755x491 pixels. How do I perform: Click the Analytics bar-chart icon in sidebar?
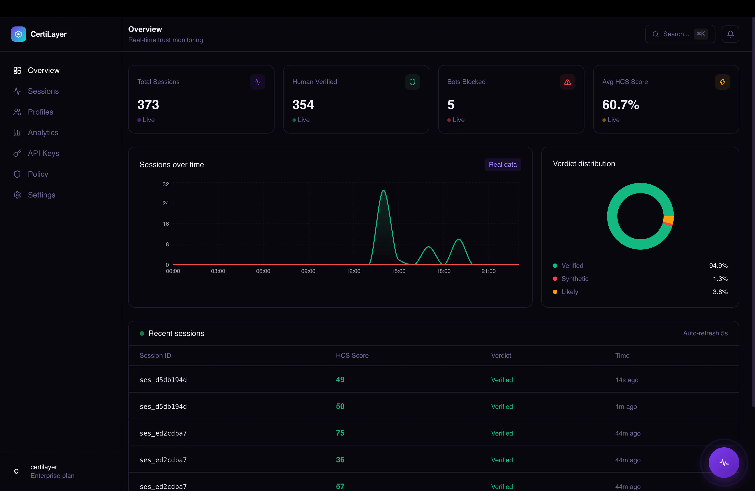tap(17, 133)
